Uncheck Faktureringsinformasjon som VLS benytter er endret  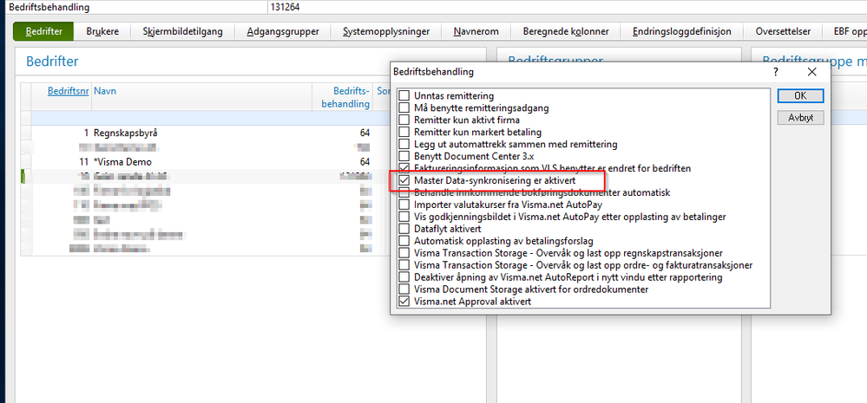click(404, 168)
